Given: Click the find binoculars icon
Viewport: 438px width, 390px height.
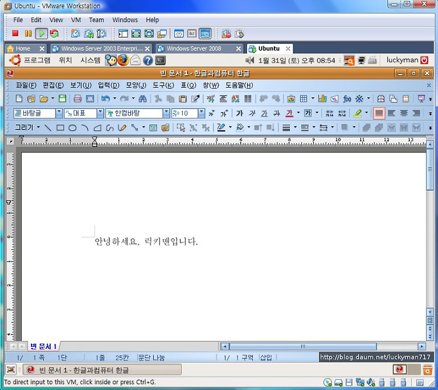Looking at the screenshot, I should point(142,98).
